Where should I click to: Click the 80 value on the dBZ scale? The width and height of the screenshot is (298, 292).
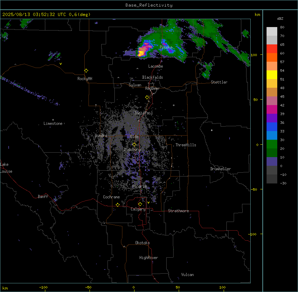point(282,27)
